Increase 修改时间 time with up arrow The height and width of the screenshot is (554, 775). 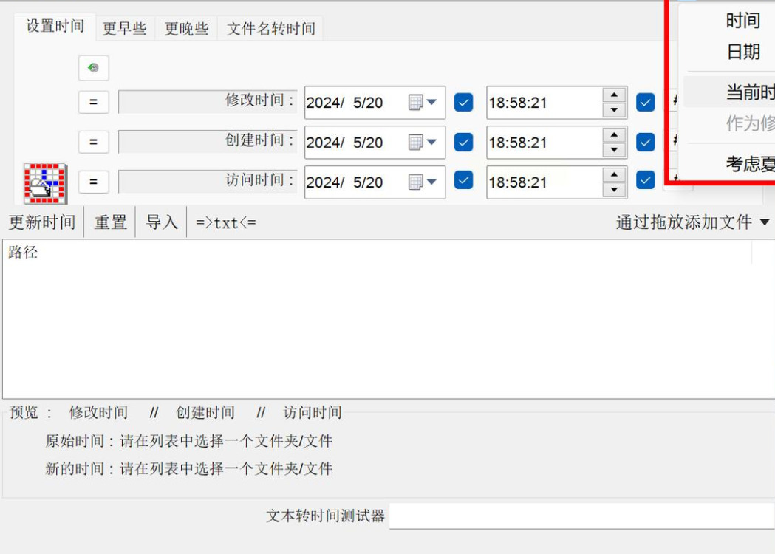(x=615, y=95)
